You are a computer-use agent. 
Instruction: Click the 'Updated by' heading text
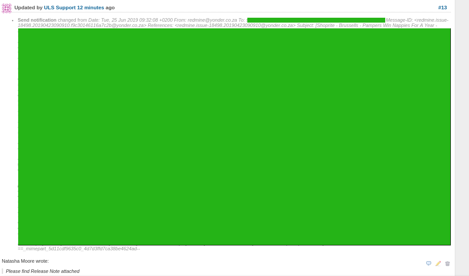click(28, 8)
